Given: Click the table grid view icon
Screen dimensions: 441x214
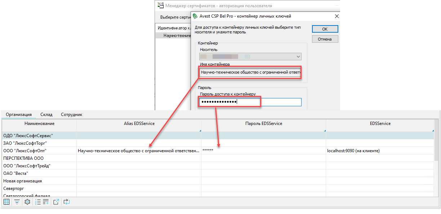Looking at the screenshot, I should pos(6,202).
